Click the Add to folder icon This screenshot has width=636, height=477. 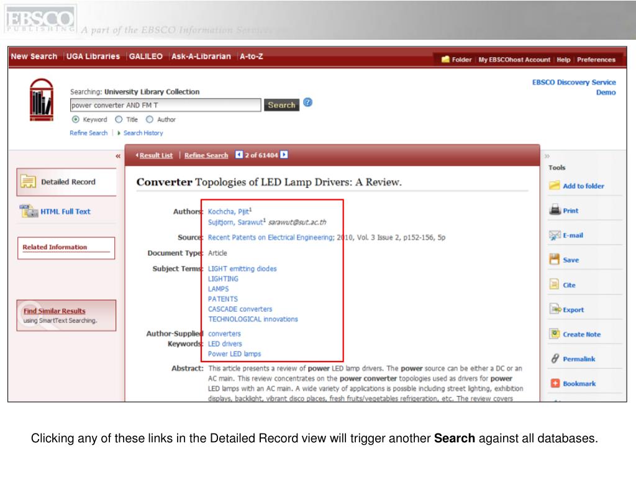pyautogui.click(x=555, y=186)
